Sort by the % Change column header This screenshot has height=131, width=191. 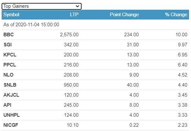pyautogui.click(x=176, y=15)
